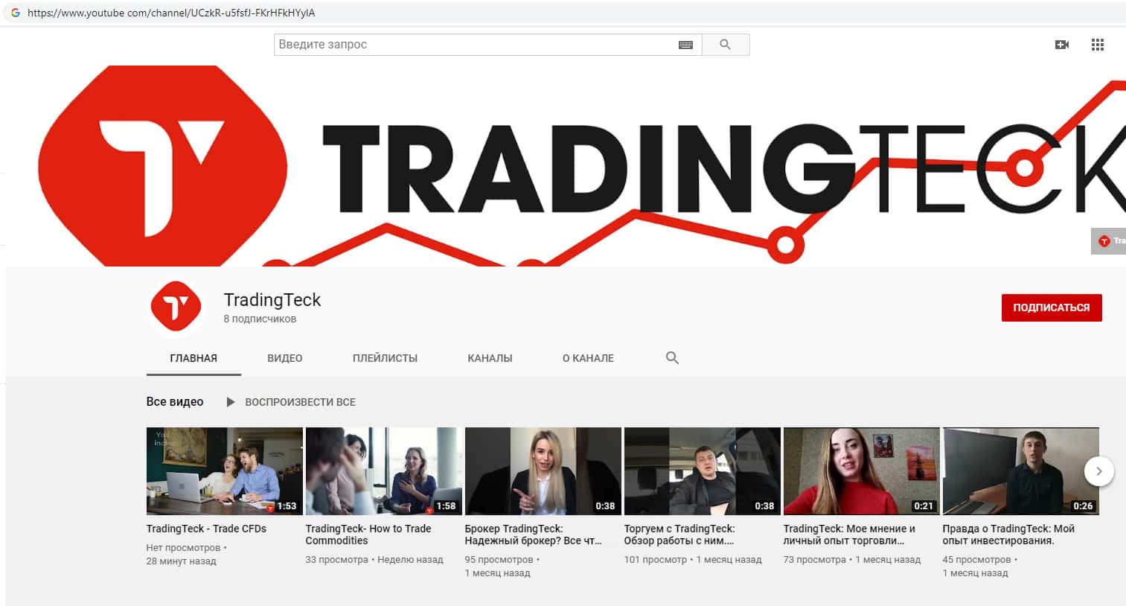Click the 1:58 duration badge
This screenshot has width=1126, height=606.
(446, 506)
